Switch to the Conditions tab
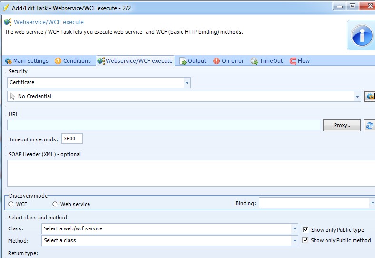The height and width of the screenshot is (258, 375). (x=73, y=61)
